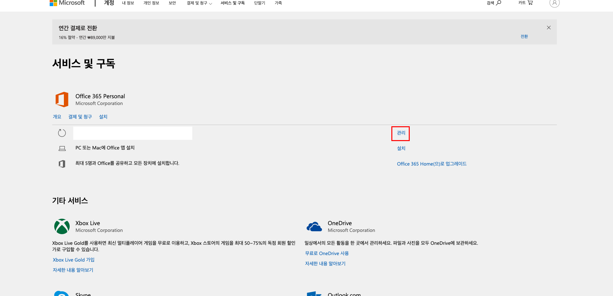Switch to the 설치 tab under Office 365
Screen dimensions: 613x296
click(103, 117)
